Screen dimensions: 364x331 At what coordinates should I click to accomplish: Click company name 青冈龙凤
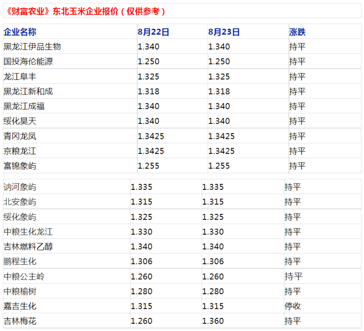20,136
